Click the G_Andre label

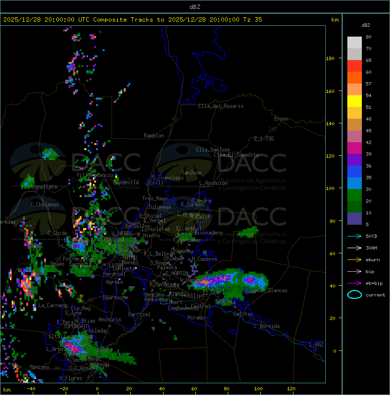201,201
